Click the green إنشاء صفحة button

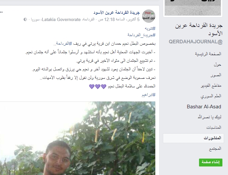(211, 163)
